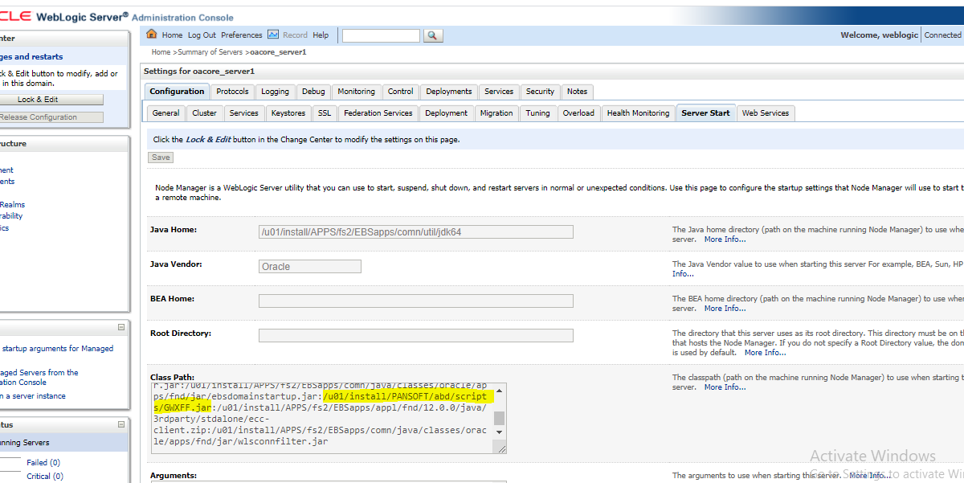
Task: Click the Home house icon
Action: 151,35
